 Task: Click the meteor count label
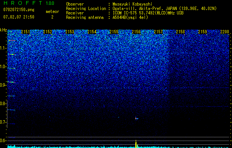click(x=52, y=11)
